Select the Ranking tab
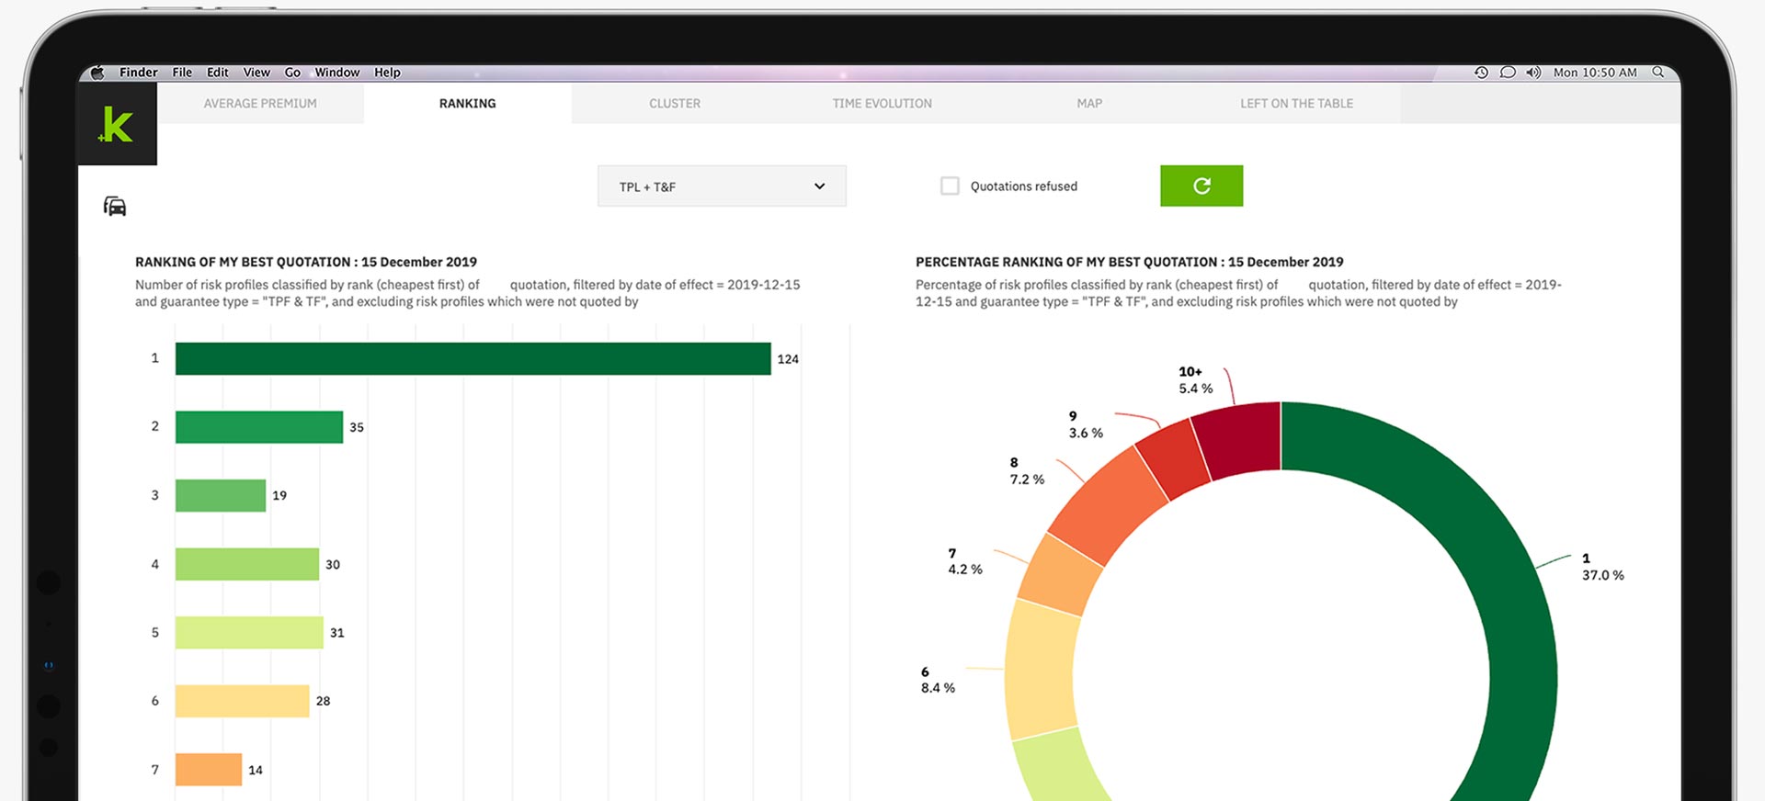Screen dimensions: 1765x801 (x=467, y=104)
